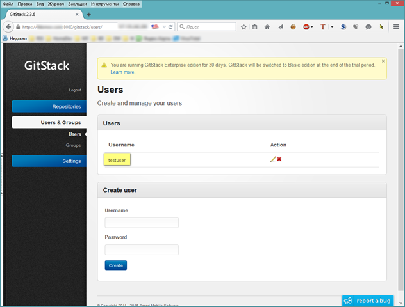
Task: Close the GitStack 2.3.6 tab
Action: (77, 15)
